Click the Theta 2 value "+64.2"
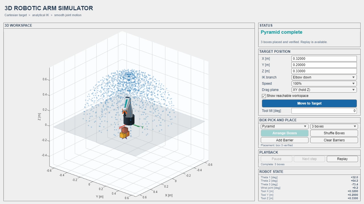364x204 pixels. pyautogui.click(x=354, y=181)
